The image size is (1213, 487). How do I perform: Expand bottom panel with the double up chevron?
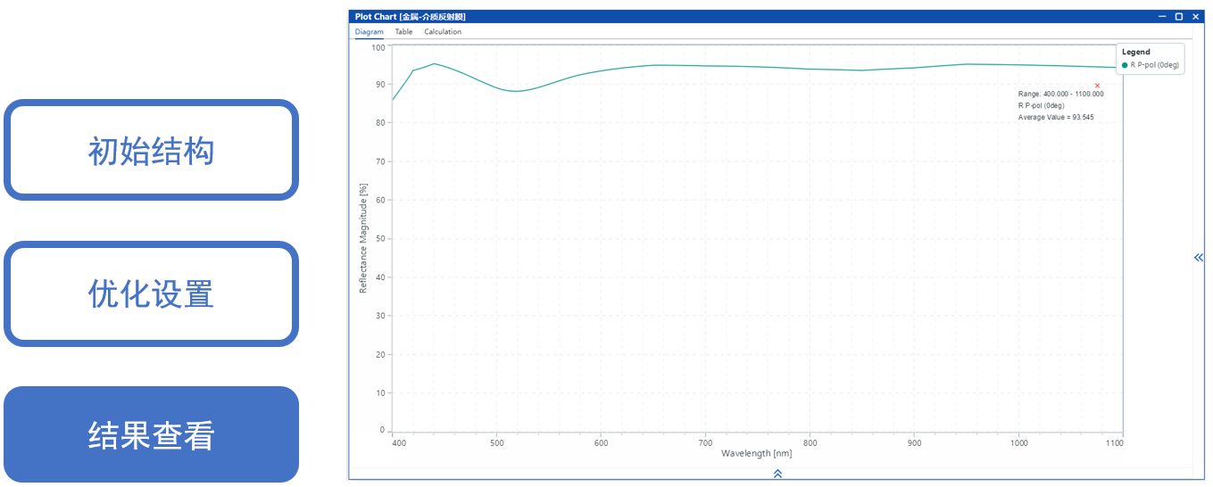777,474
